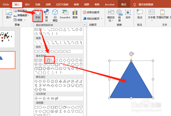Select the cube shape in Basic Shapes

tap(36, 69)
